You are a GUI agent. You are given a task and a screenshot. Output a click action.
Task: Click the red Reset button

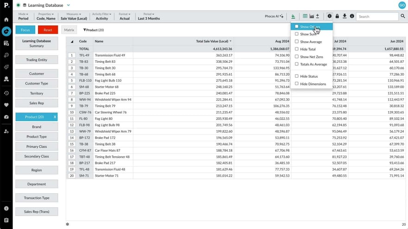click(x=48, y=30)
